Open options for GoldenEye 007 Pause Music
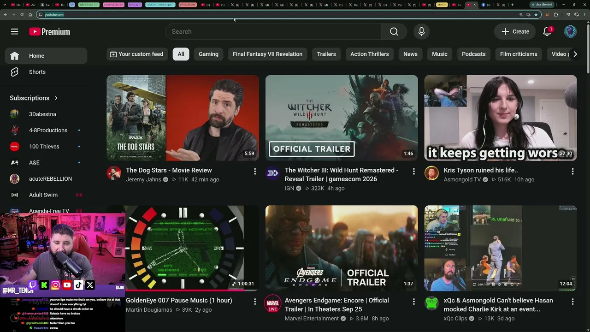 point(255,301)
